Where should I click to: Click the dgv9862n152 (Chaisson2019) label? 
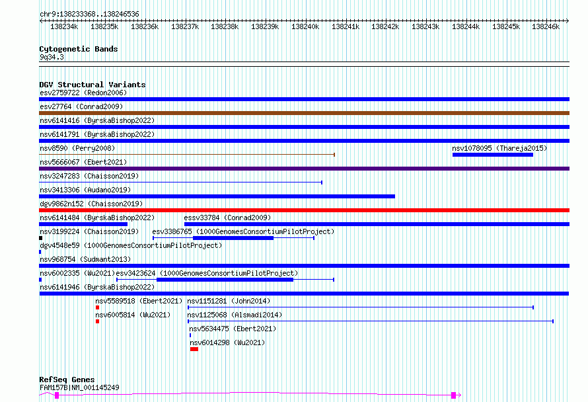click(x=91, y=204)
